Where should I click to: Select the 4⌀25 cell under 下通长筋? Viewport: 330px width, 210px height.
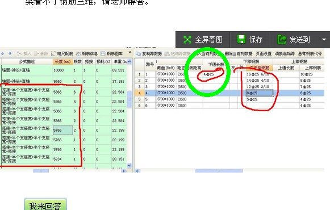tap(216, 74)
